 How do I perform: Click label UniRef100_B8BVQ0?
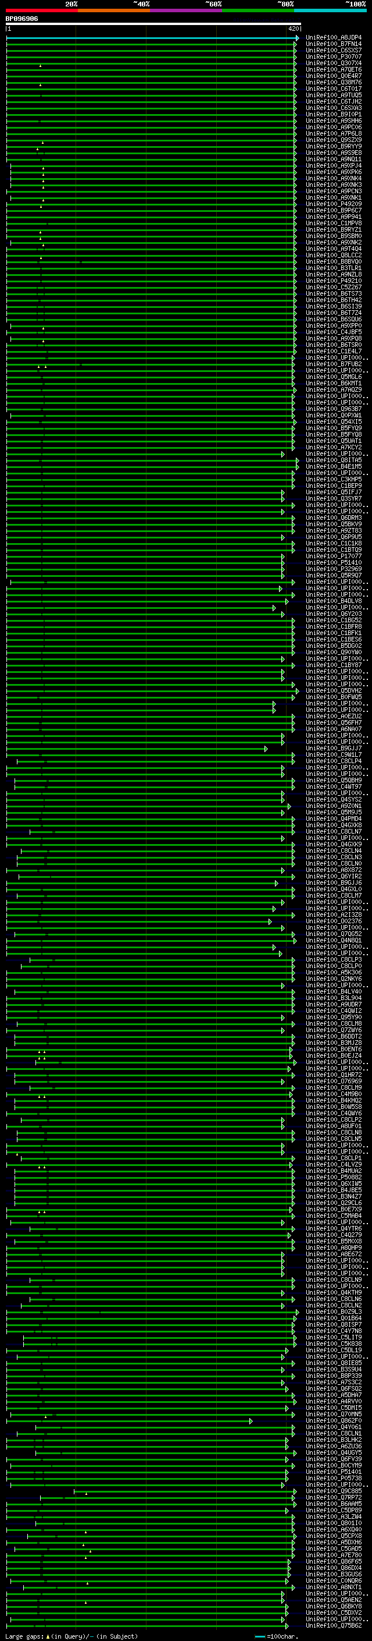tap(334, 262)
